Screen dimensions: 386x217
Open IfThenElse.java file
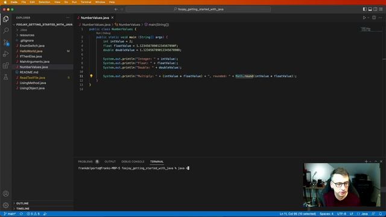42,56
